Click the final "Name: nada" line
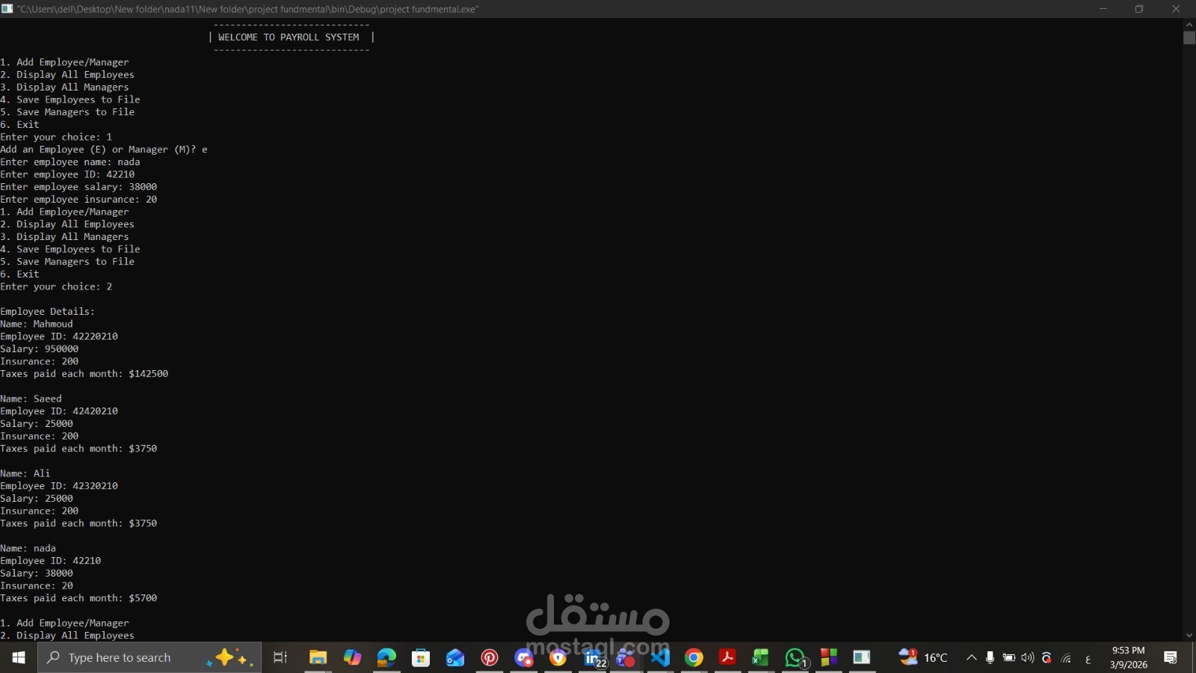 click(x=28, y=548)
